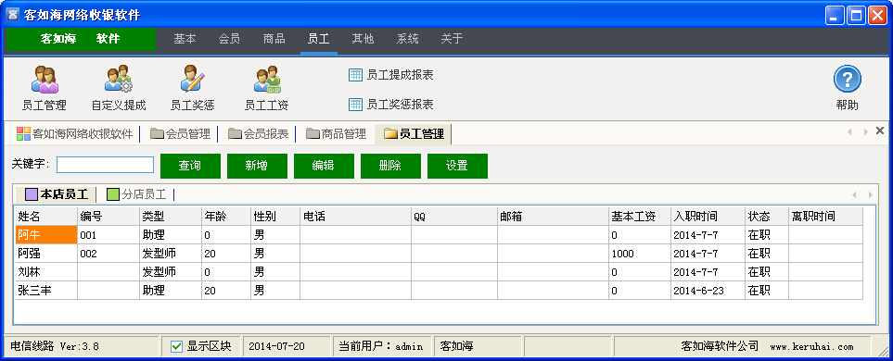The height and width of the screenshot is (361, 893).
Task: Select employee row 阿强
Action: coord(440,254)
